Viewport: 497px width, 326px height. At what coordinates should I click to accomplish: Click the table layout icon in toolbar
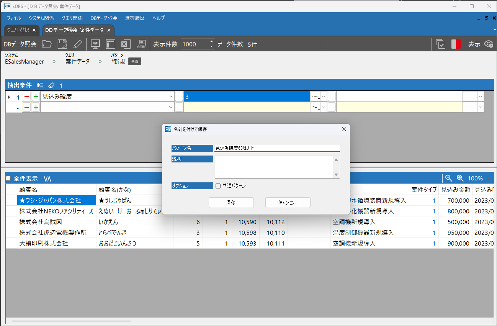pyautogui.click(x=111, y=44)
